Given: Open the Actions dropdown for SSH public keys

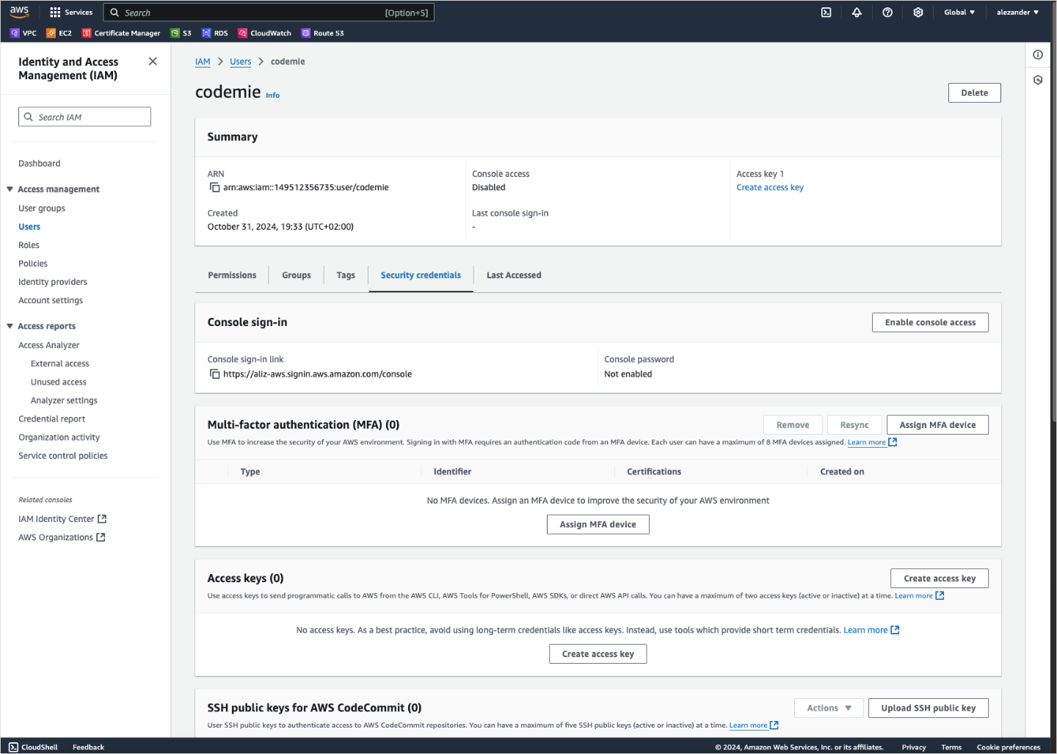Looking at the screenshot, I should tap(828, 708).
